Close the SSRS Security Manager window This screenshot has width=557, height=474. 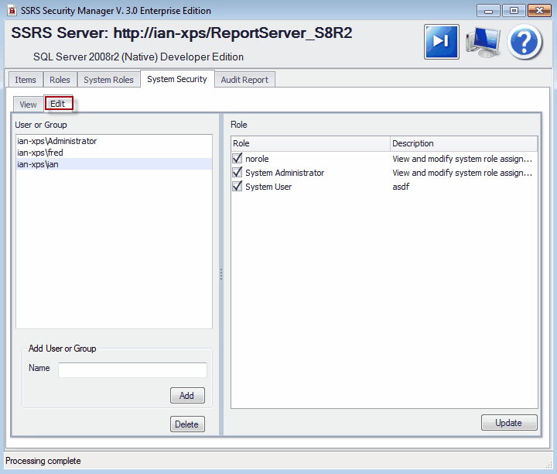click(539, 11)
